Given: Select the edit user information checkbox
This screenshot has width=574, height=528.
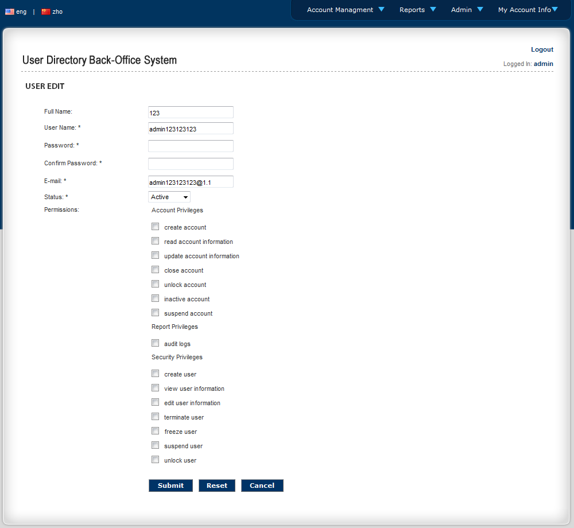Looking at the screenshot, I should (156, 402).
